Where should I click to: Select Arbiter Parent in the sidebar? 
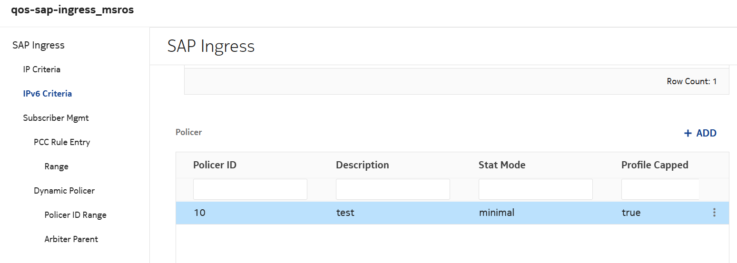point(71,239)
